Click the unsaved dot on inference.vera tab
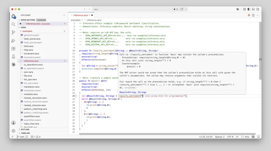This screenshot has height=151, width=271. 92,15
